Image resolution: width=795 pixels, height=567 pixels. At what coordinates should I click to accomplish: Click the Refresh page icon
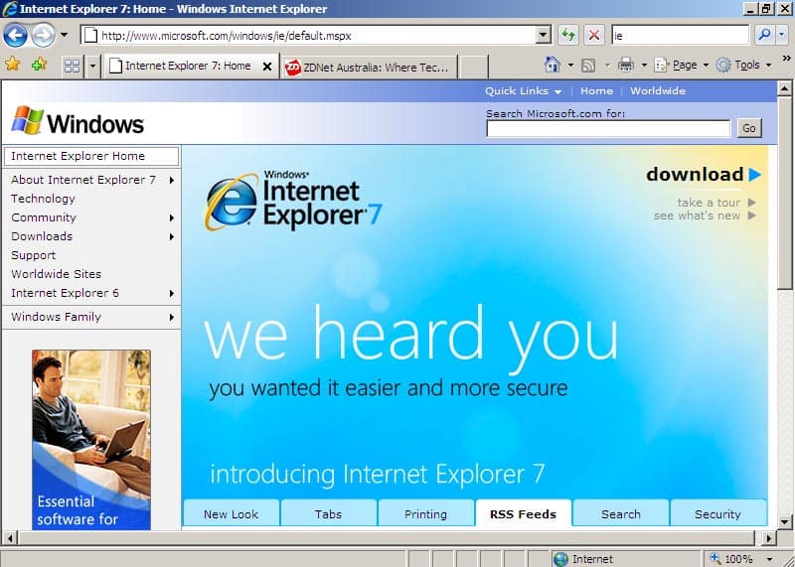click(568, 36)
